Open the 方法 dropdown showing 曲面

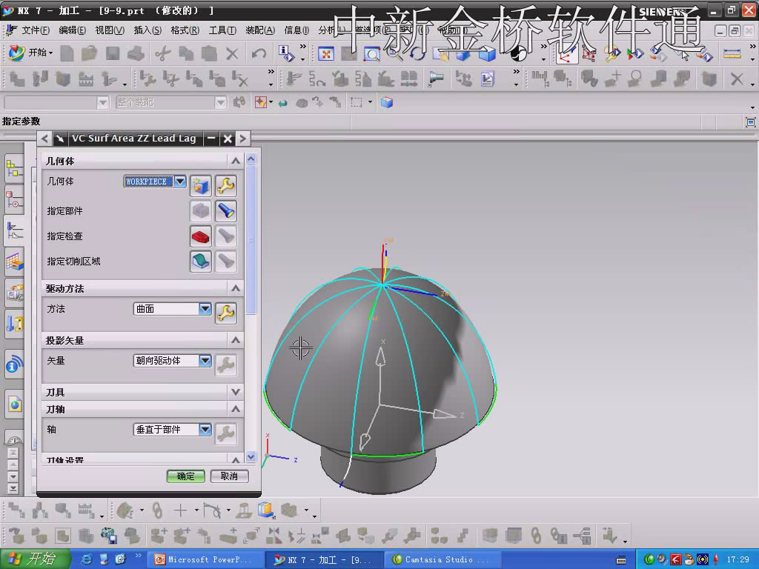(205, 309)
